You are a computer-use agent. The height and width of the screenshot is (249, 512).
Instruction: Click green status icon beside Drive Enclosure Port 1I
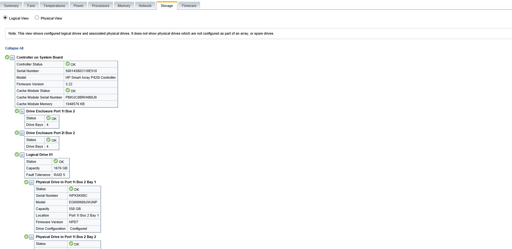point(17,111)
